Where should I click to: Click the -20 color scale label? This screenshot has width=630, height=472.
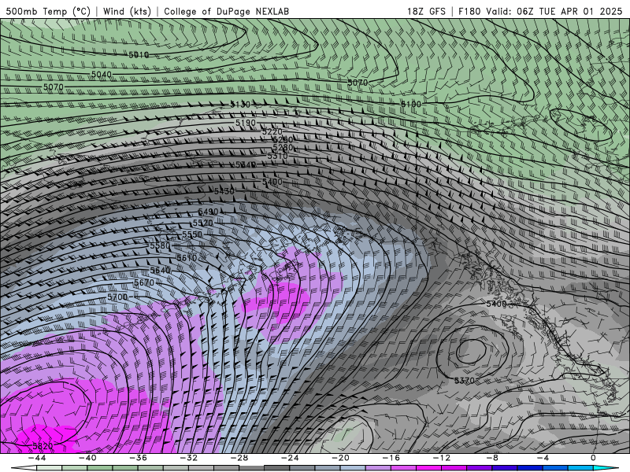tap(340, 458)
